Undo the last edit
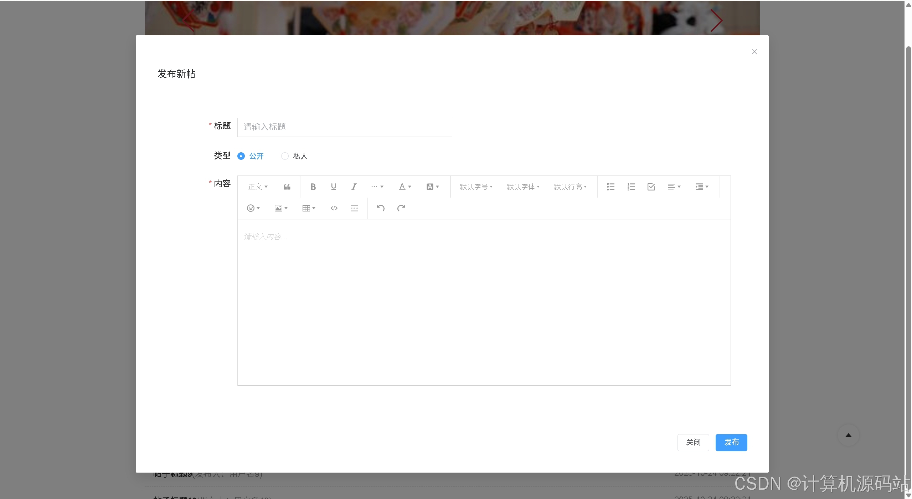 [x=381, y=208]
